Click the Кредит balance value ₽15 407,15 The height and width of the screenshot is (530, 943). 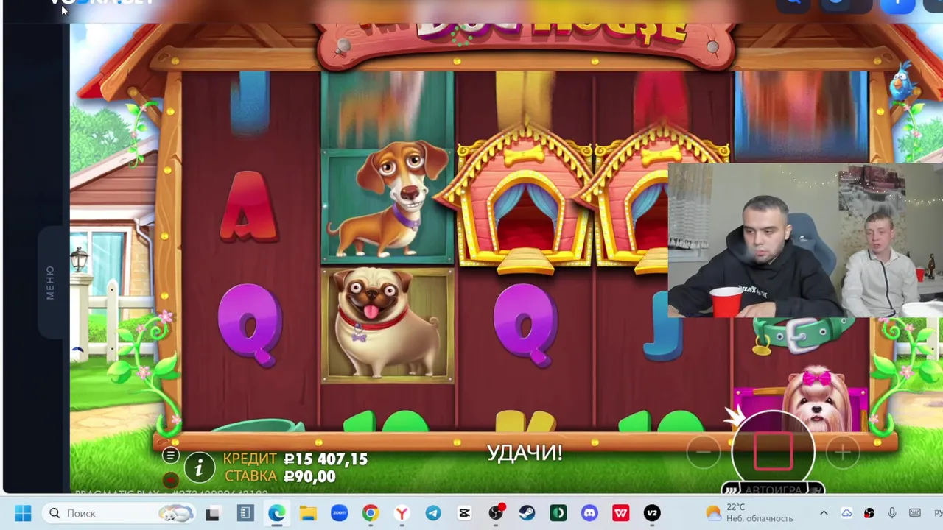tap(326, 459)
